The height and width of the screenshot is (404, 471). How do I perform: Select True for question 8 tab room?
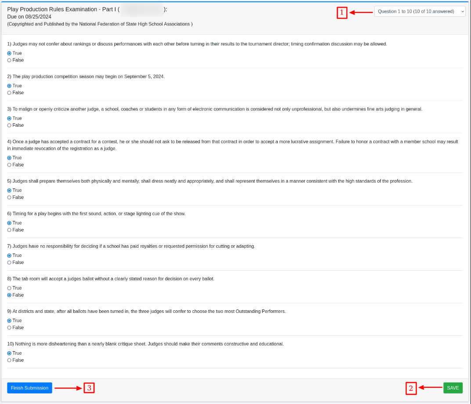pyautogui.click(x=9, y=288)
